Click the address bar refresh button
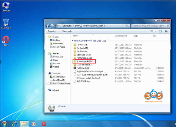The width and height of the screenshot is (176, 127). tap(128, 26)
